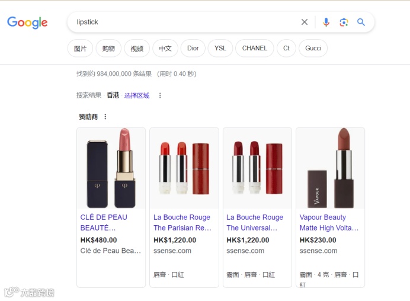Click the 赞助商 sponsored label

(x=88, y=117)
